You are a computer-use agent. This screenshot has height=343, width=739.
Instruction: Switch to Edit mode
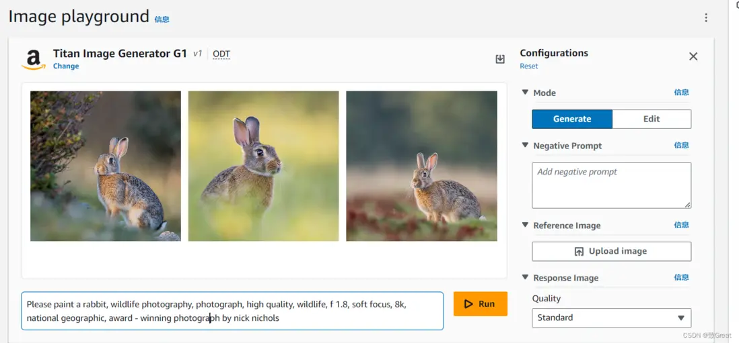point(652,119)
